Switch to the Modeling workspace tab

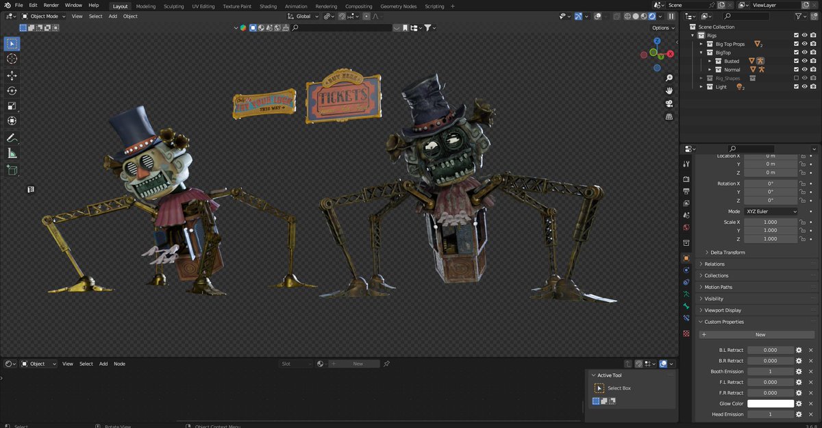tap(146, 6)
